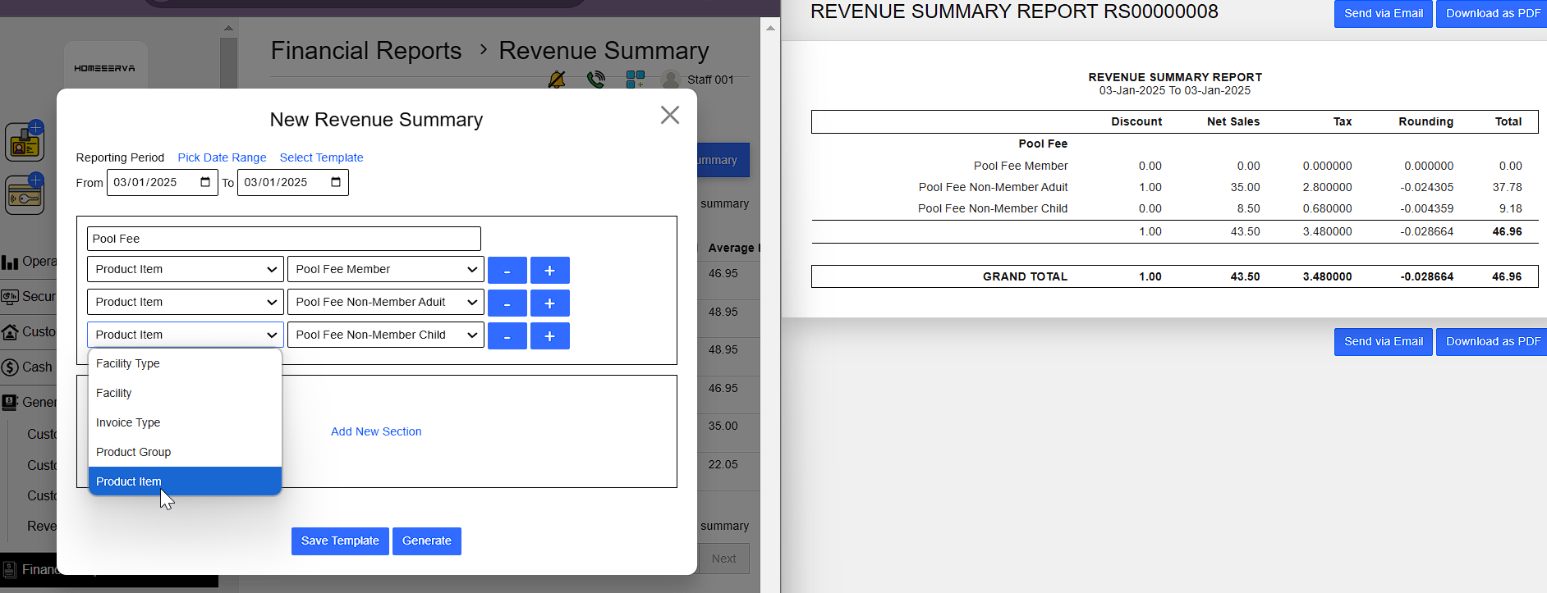This screenshot has width=1547, height=593.
Task: Open the calendar picker in From date
Action: (205, 182)
